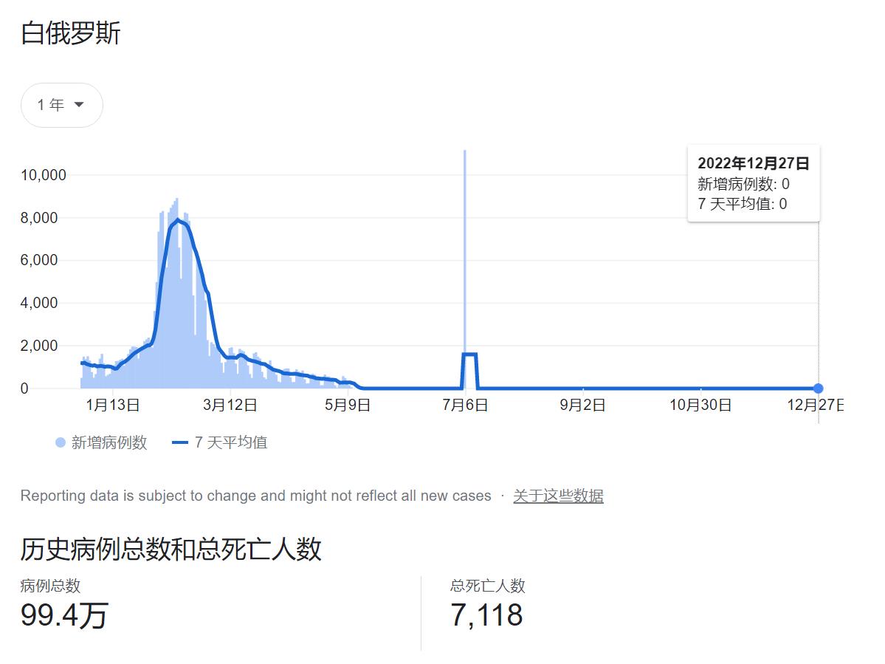Open the 关于这些数据 link

tap(558, 496)
